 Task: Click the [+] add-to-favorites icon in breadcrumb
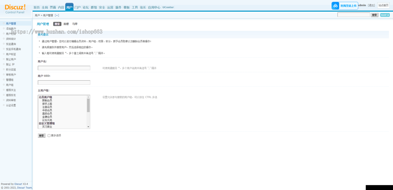(57, 15)
